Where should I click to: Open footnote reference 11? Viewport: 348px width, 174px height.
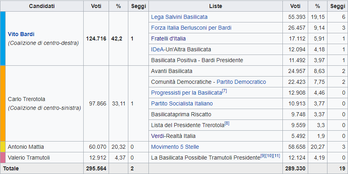276,156
